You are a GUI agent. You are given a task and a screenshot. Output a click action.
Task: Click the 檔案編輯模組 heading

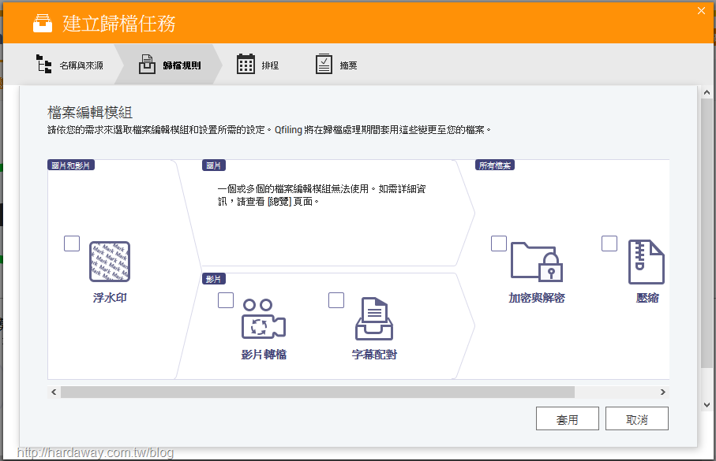[x=90, y=112]
